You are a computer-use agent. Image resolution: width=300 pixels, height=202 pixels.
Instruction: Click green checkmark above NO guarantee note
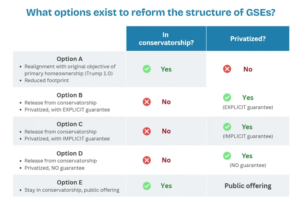click(x=227, y=156)
